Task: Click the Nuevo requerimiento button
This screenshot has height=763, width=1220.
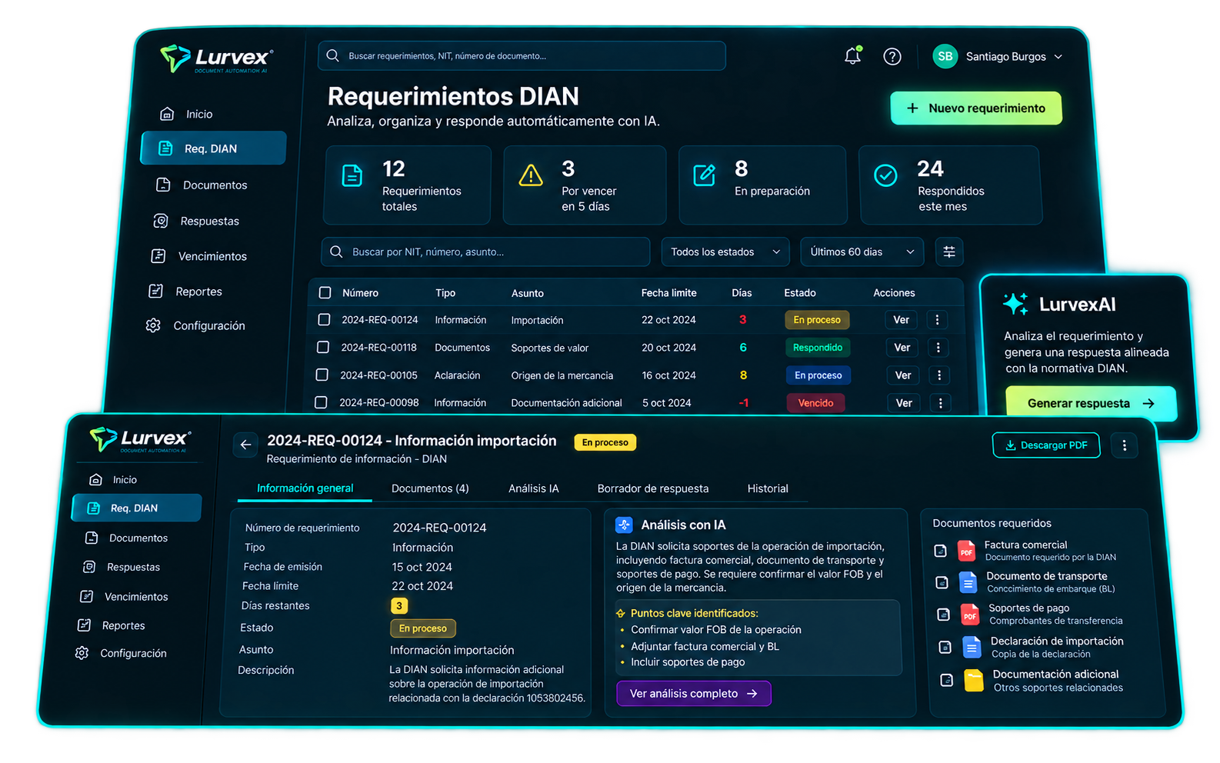Action: [x=976, y=108]
